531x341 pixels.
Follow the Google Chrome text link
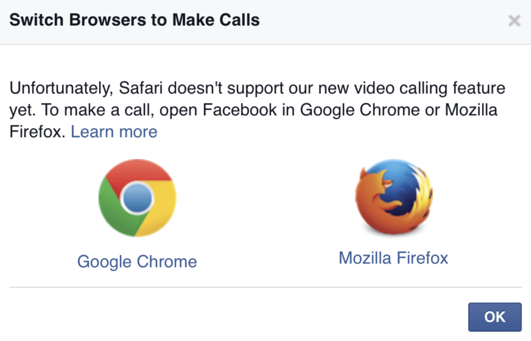click(137, 262)
